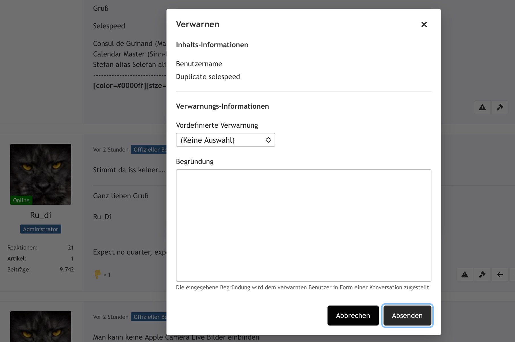The image size is (515, 342).
Task: Click gavel icon on Ru_di's post
Action: pos(482,274)
